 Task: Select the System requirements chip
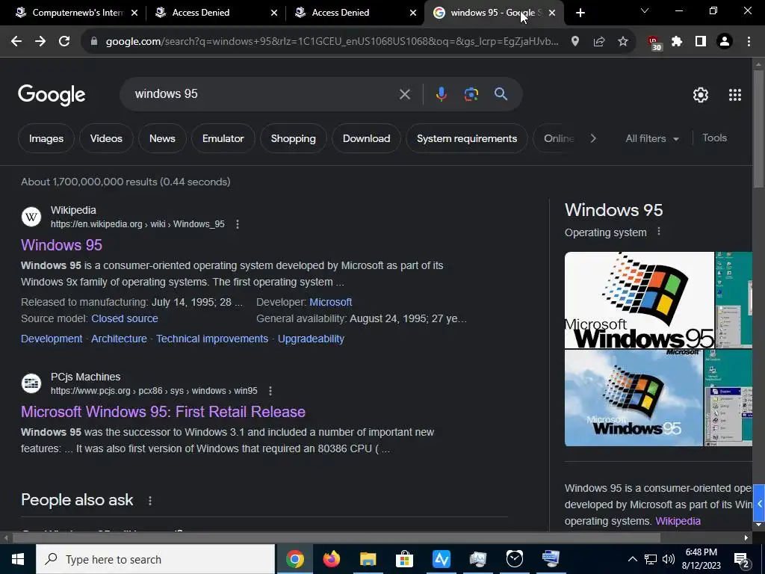[x=467, y=138]
